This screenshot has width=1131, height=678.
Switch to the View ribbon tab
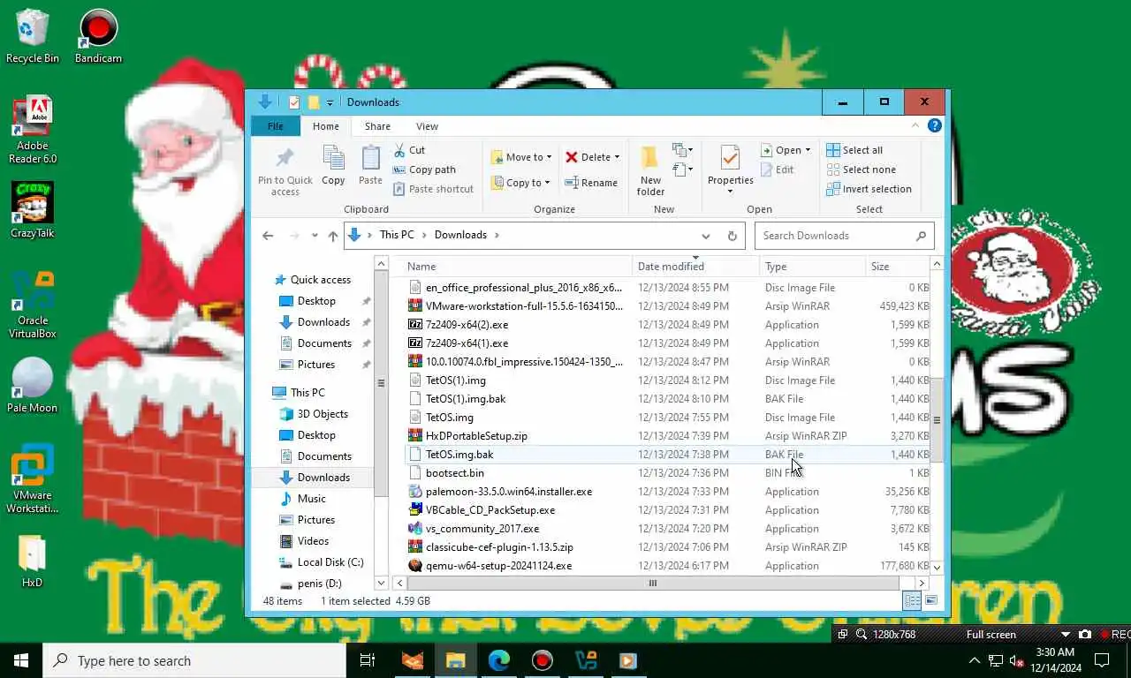[427, 126]
